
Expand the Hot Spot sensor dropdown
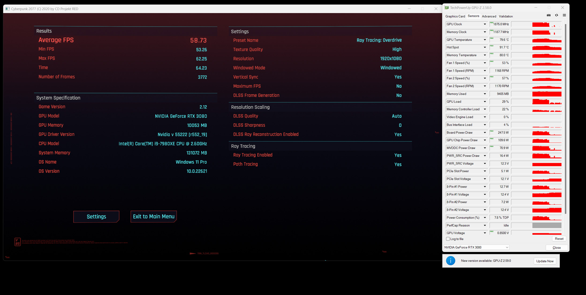click(485, 47)
